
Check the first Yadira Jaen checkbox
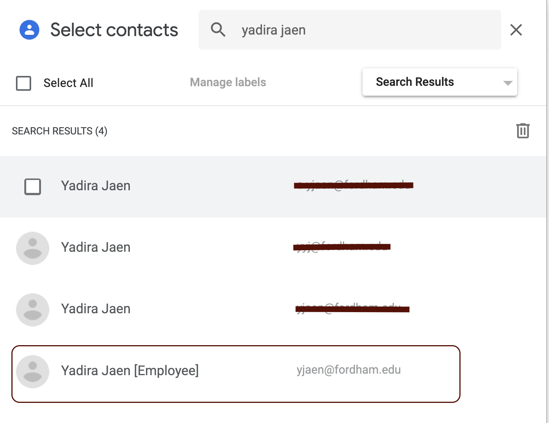(x=33, y=187)
